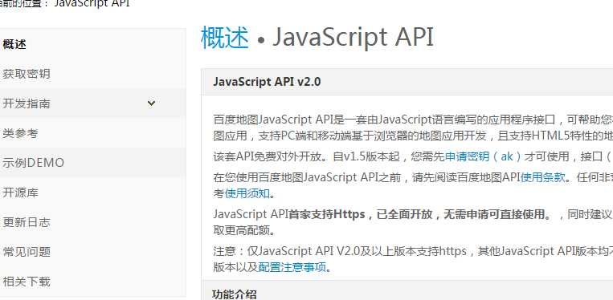Select 开源库 in the sidebar
Image resolution: width=613 pixels, height=300 pixels.
pos(20,193)
